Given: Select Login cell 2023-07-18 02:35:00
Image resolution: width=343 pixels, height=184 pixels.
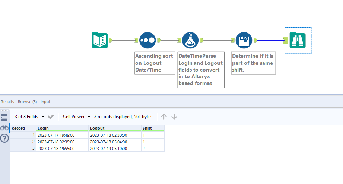Looking at the screenshot, I should click(x=62, y=142).
